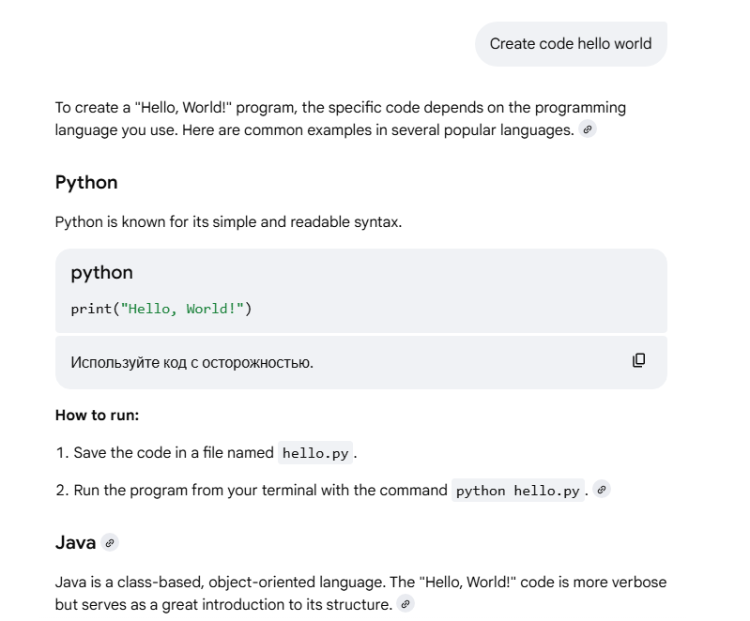Click the copy code icon in Python block
Image resolution: width=750 pixels, height=621 pixels.
coord(638,361)
